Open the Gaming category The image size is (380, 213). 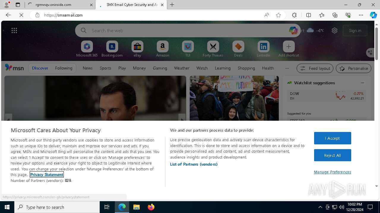click(160, 68)
